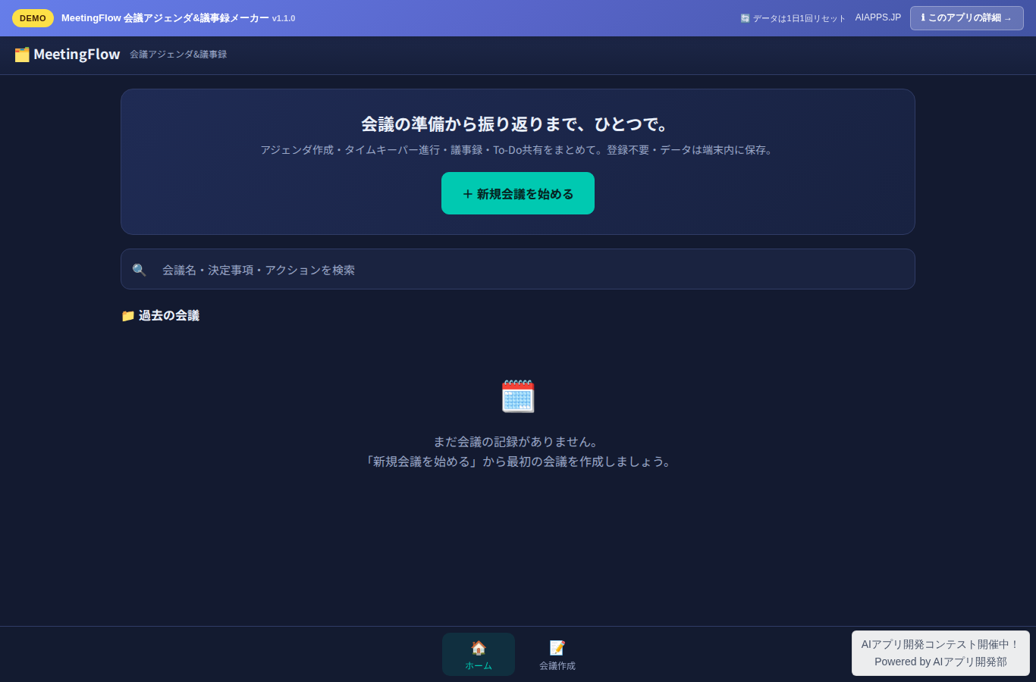Click the DEMO badge
This screenshot has height=682, width=1036.
click(33, 18)
